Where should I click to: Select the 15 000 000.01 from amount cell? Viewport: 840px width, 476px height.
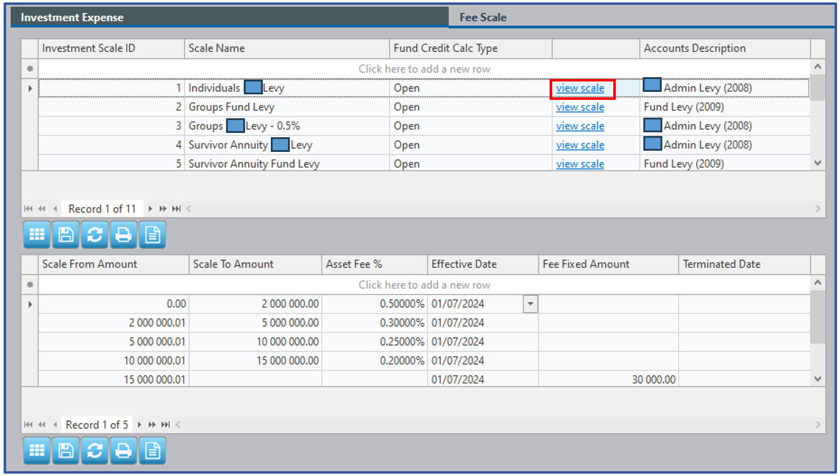[114, 380]
